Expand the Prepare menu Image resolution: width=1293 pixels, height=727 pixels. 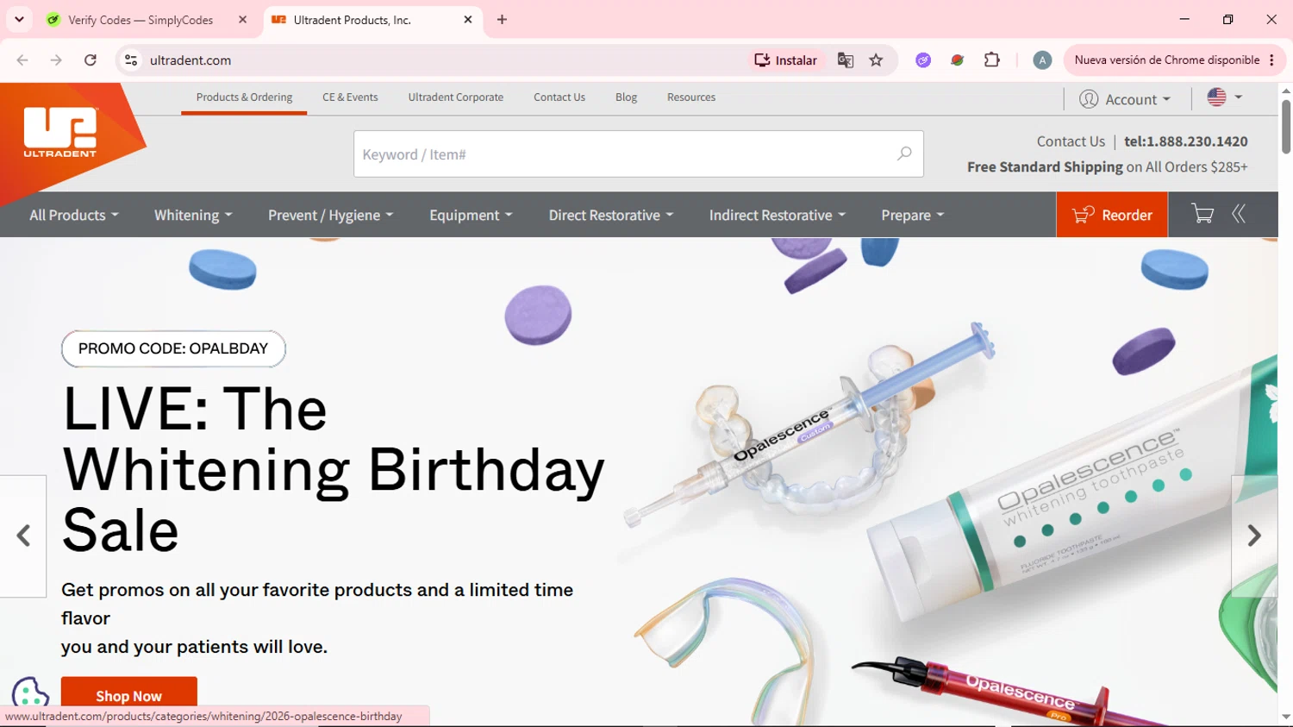click(913, 215)
